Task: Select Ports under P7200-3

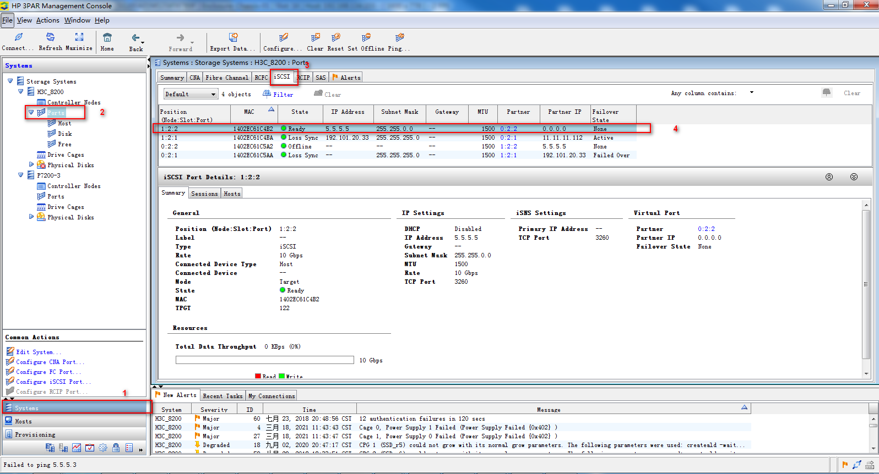Action: pyautogui.click(x=56, y=196)
